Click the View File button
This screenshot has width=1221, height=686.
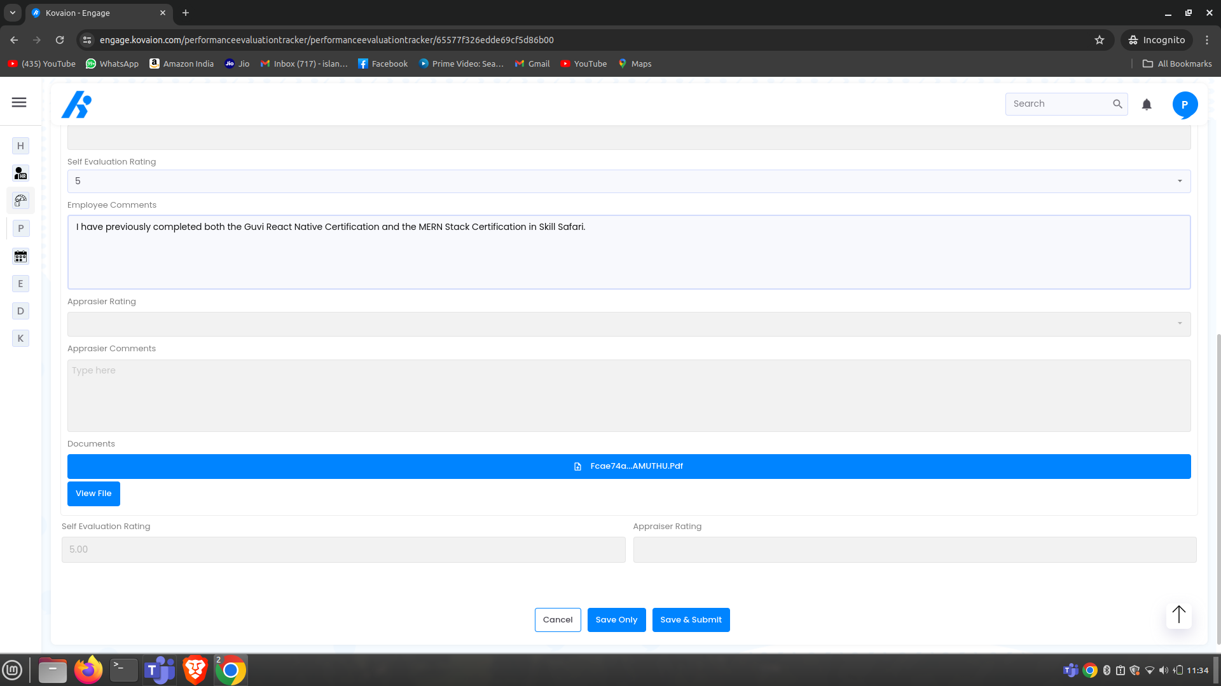tap(93, 493)
